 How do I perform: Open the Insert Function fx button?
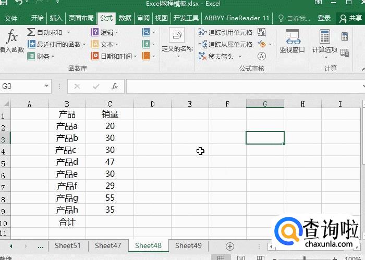click(11, 41)
